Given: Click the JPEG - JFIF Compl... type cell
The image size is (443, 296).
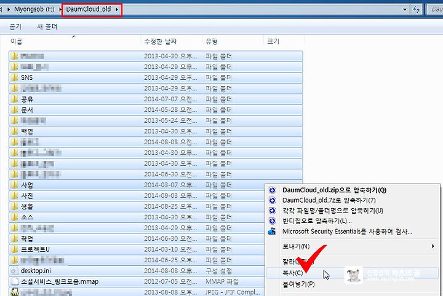Looking at the screenshot, I should click(233, 292).
